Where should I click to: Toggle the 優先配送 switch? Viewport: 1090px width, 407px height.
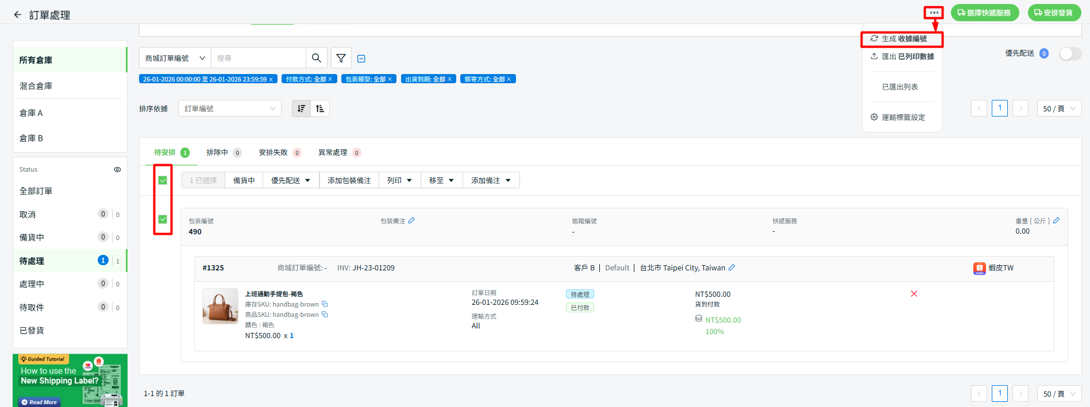[1070, 53]
